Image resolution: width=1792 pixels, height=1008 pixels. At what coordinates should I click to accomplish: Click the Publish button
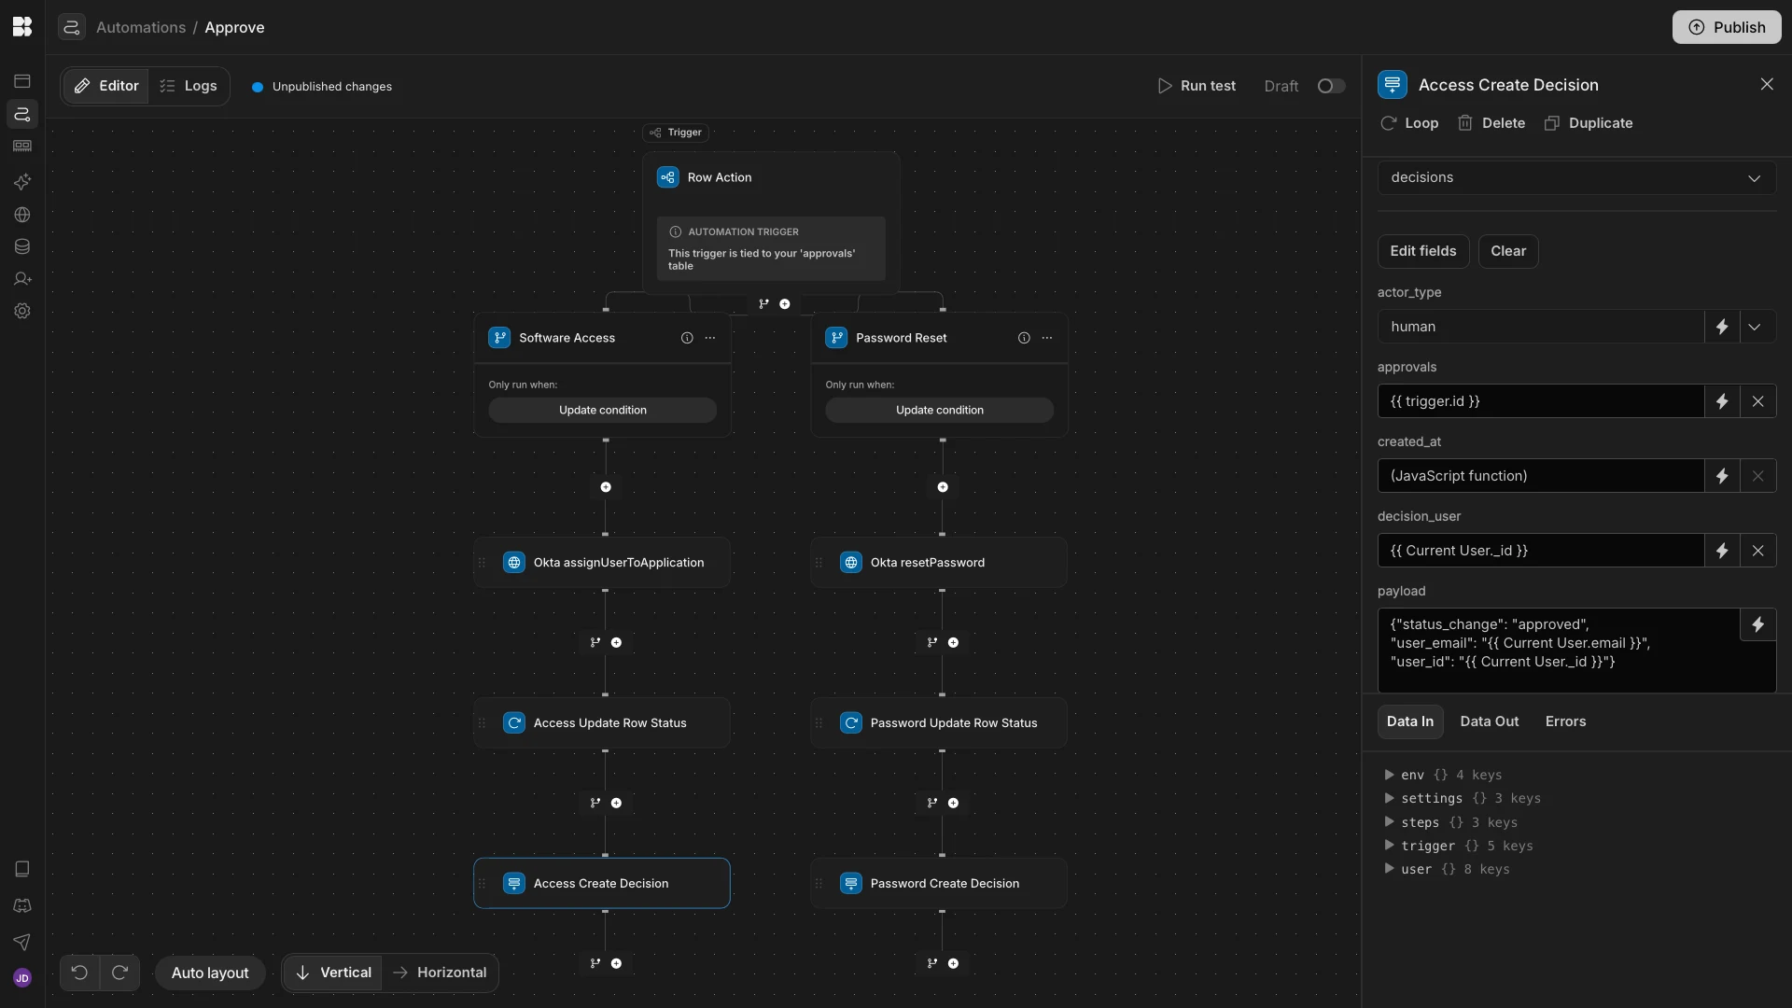[x=1726, y=27]
